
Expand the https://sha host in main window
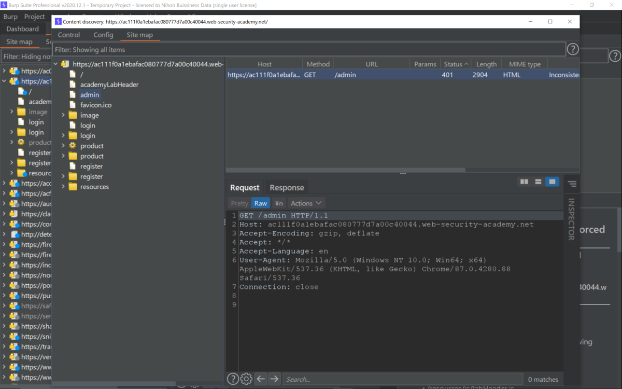[x=4, y=326]
